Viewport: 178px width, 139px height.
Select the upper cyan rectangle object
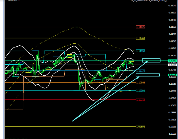(151, 61)
